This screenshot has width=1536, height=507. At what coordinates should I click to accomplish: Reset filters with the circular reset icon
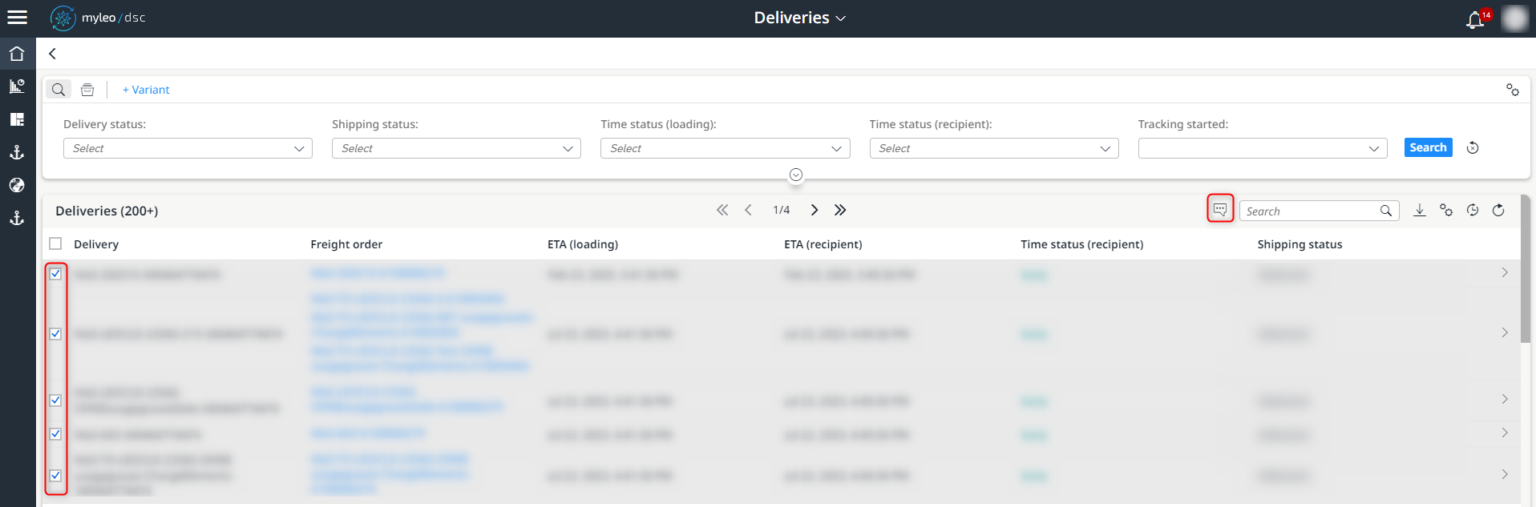coord(1473,147)
